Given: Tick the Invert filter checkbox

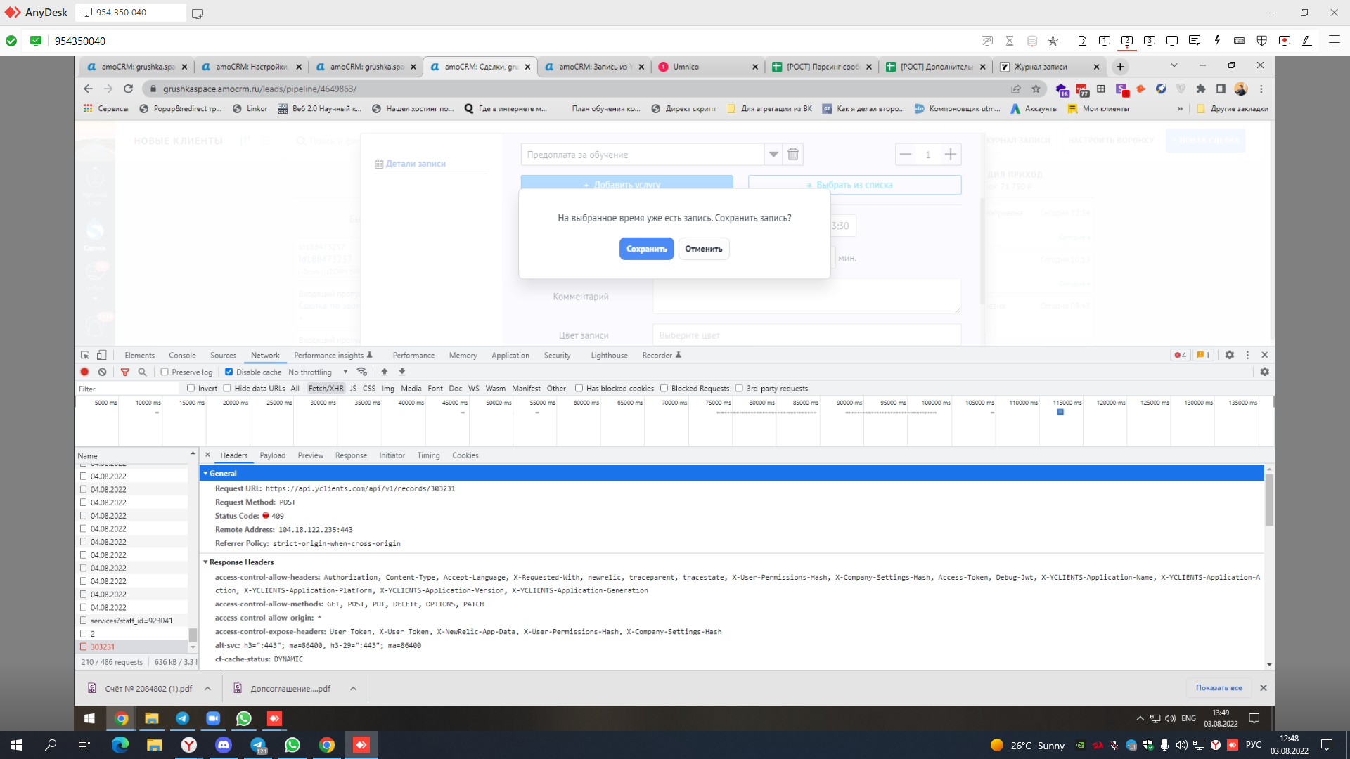Looking at the screenshot, I should [191, 389].
